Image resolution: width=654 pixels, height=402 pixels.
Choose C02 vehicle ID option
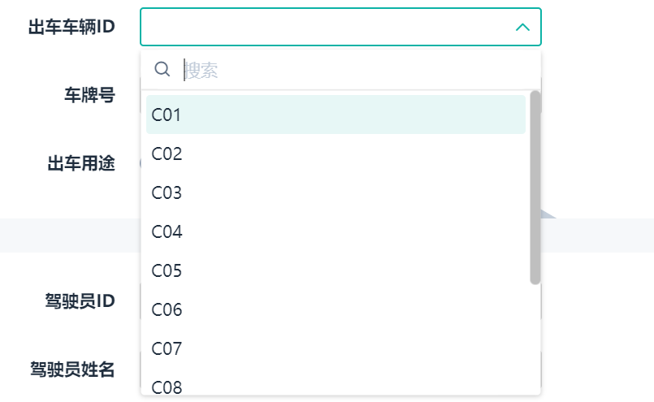[x=336, y=153]
